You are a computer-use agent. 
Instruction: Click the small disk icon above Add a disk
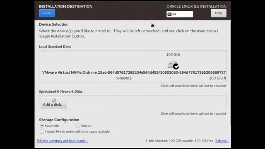(53, 100)
